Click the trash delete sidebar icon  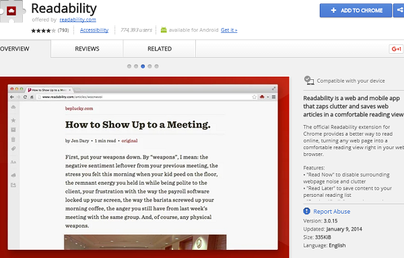tap(13, 139)
